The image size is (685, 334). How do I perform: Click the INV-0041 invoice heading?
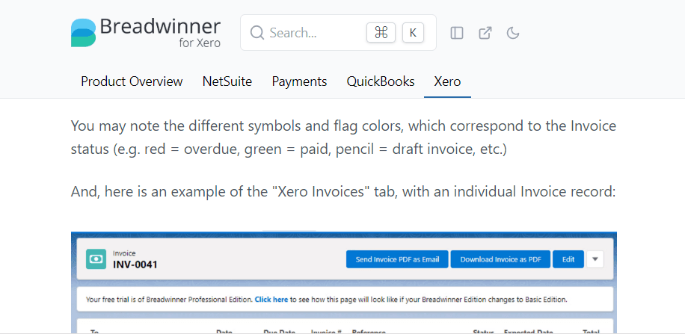pos(135,265)
